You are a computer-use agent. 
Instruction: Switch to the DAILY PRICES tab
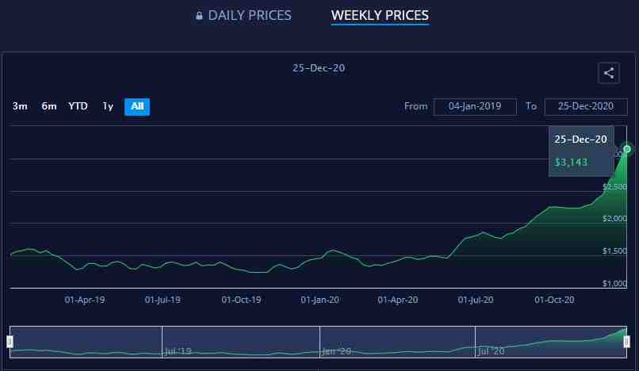pos(249,16)
